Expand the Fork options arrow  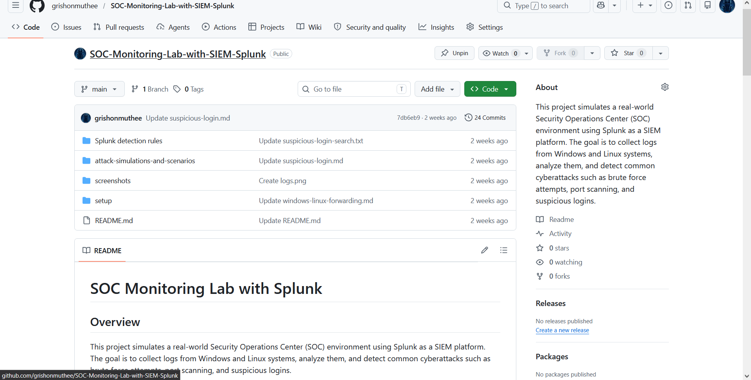592,53
